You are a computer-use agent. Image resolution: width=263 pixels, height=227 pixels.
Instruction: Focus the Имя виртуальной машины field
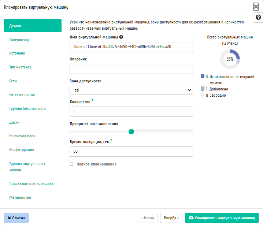[x=131, y=47]
